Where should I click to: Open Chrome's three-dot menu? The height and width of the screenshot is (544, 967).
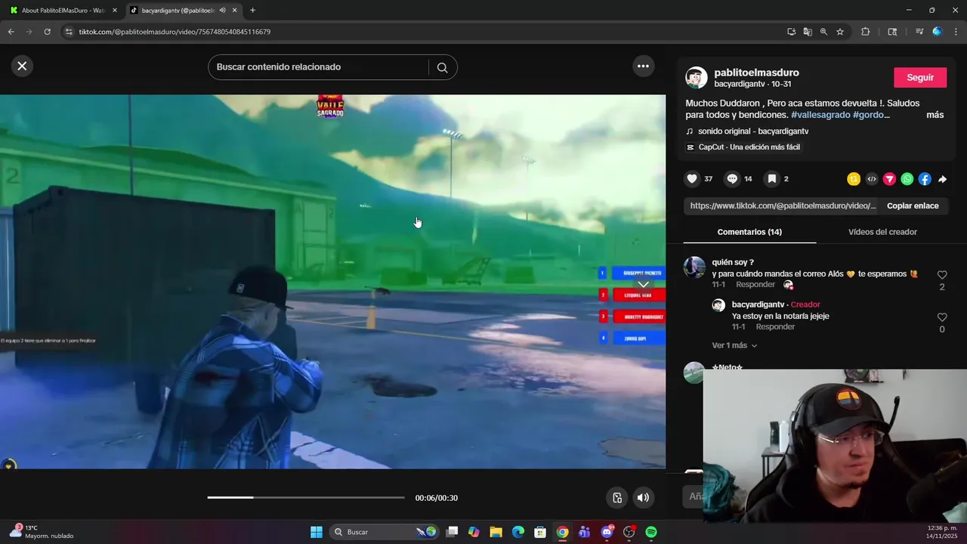[x=956, y=32]
